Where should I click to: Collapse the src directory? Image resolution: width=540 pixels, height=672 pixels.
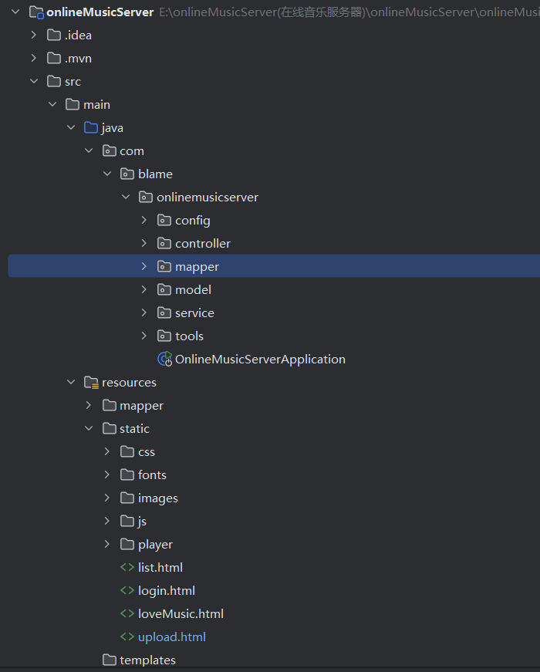pos(33,81)
